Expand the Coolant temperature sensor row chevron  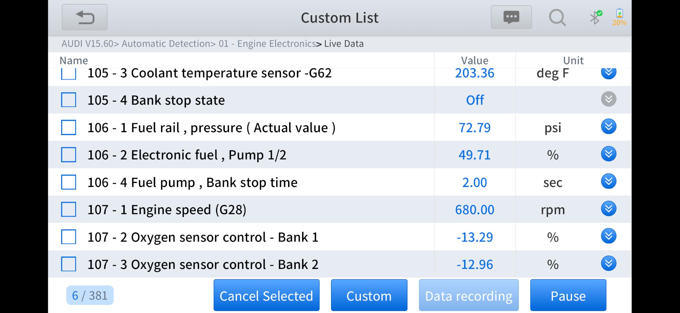click(x=609, y=73)
